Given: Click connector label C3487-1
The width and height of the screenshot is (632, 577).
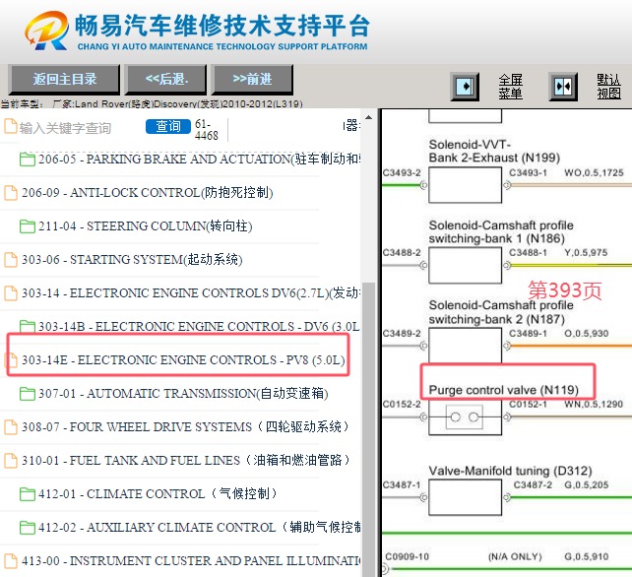Looking at the screenshot, I should [x=402, y=484].
